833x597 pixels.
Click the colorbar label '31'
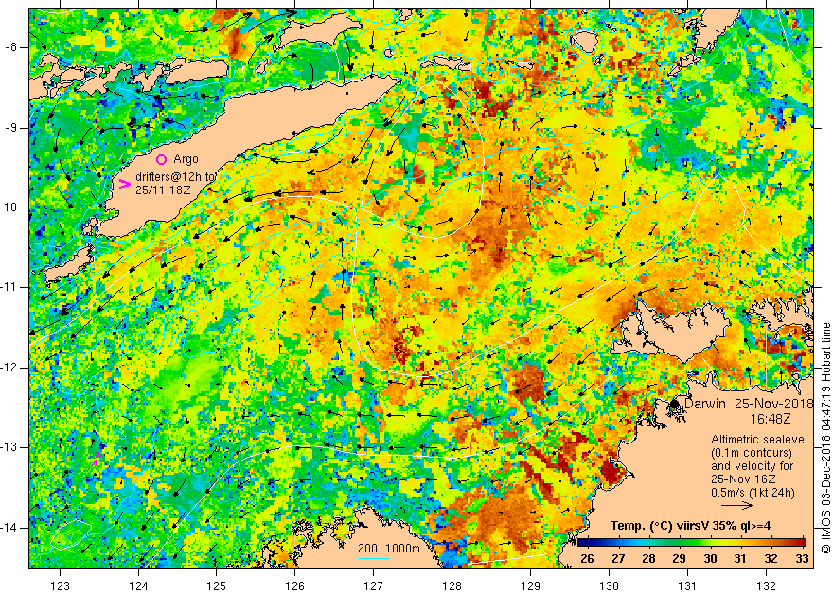coord(740,559)
